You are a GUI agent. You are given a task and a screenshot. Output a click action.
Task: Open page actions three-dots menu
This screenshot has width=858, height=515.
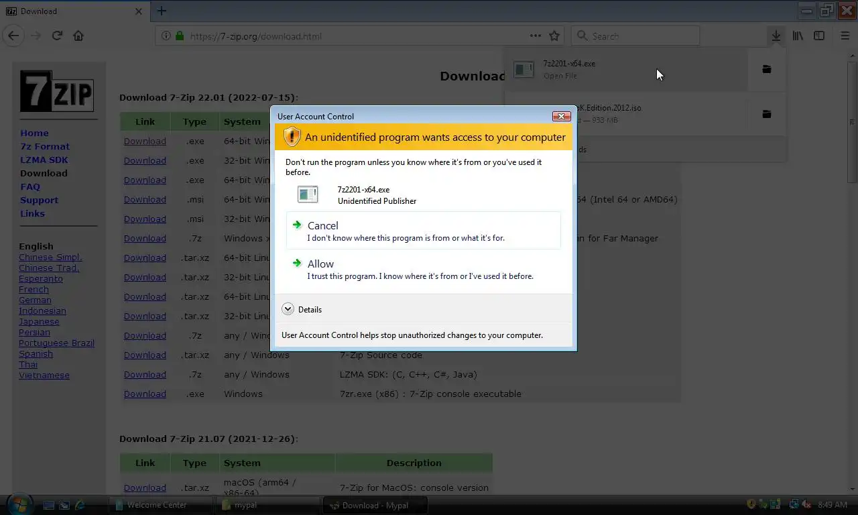pyautogui.click(x=535, y=36)
